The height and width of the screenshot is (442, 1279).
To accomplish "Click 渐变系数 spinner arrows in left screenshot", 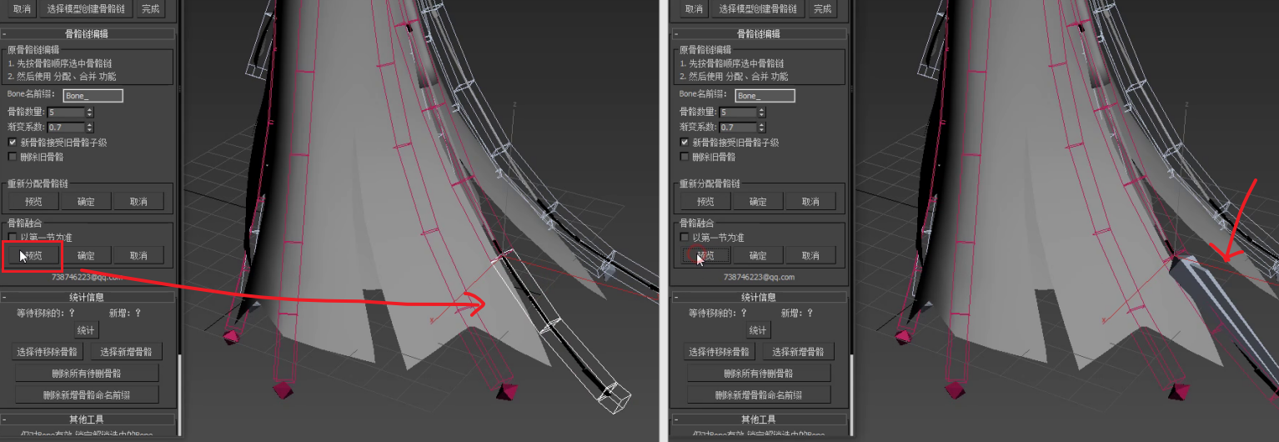I will (90, 127).
